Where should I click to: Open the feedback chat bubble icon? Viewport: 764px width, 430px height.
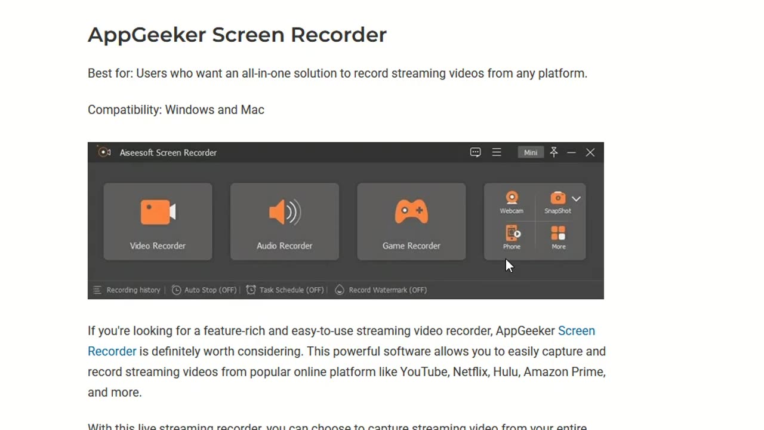point(475,152)
